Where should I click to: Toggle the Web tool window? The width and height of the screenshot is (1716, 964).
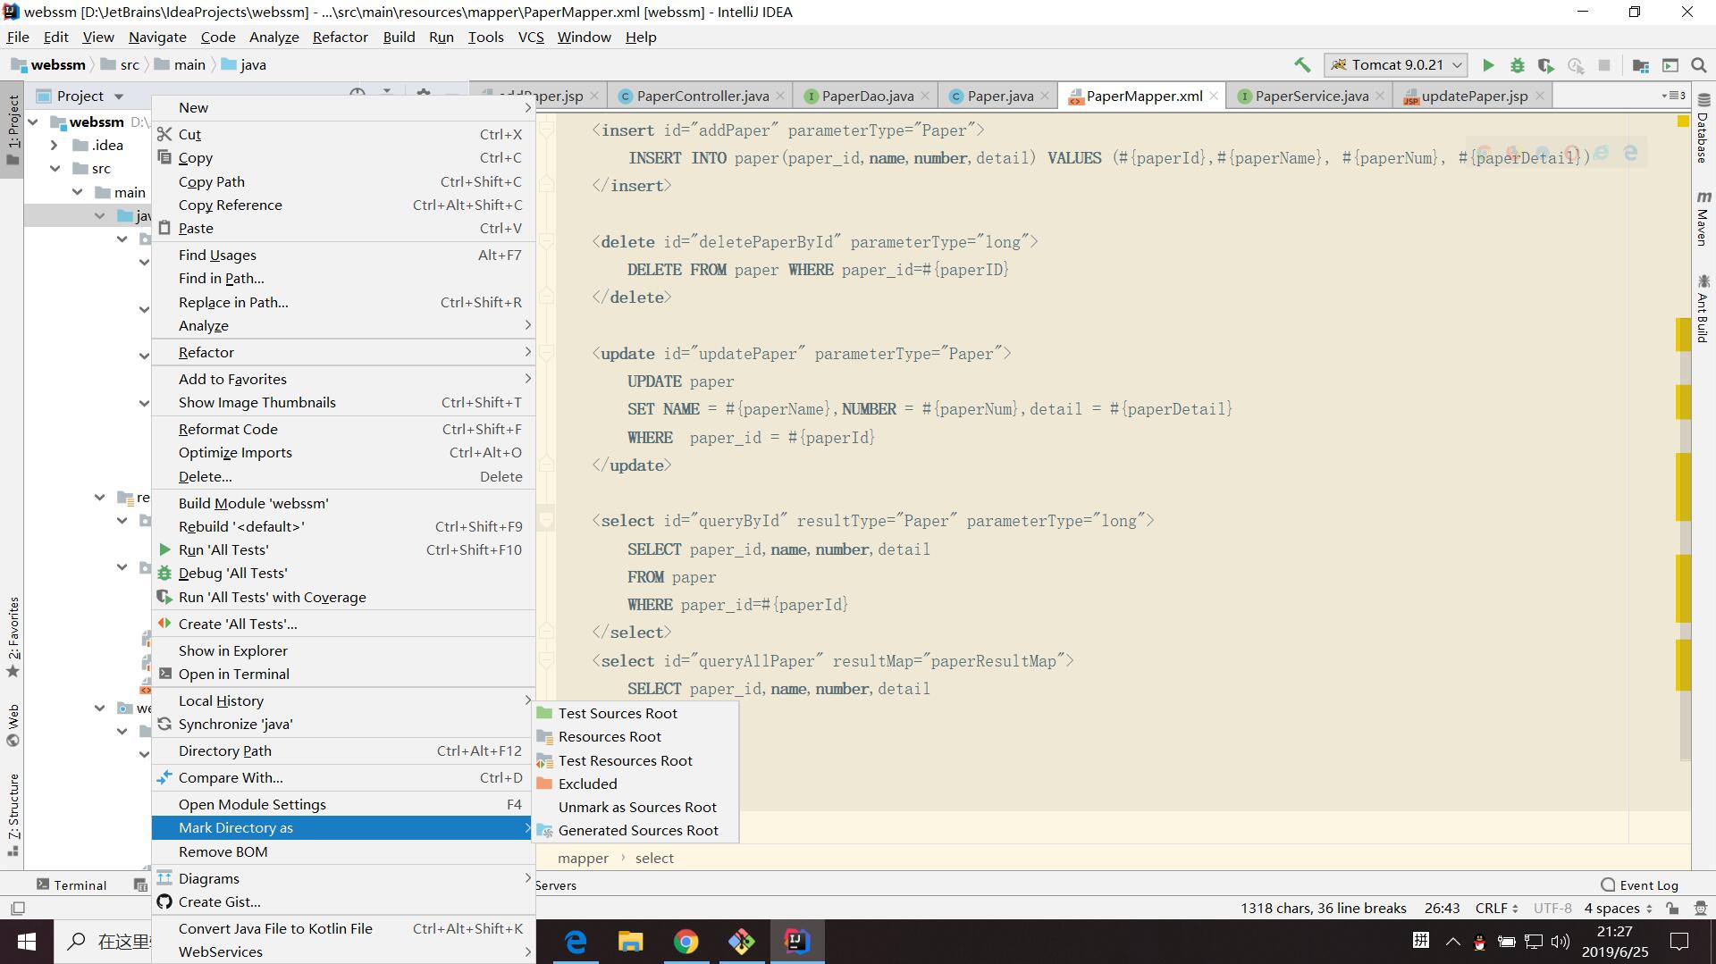(x=13, y=725)
